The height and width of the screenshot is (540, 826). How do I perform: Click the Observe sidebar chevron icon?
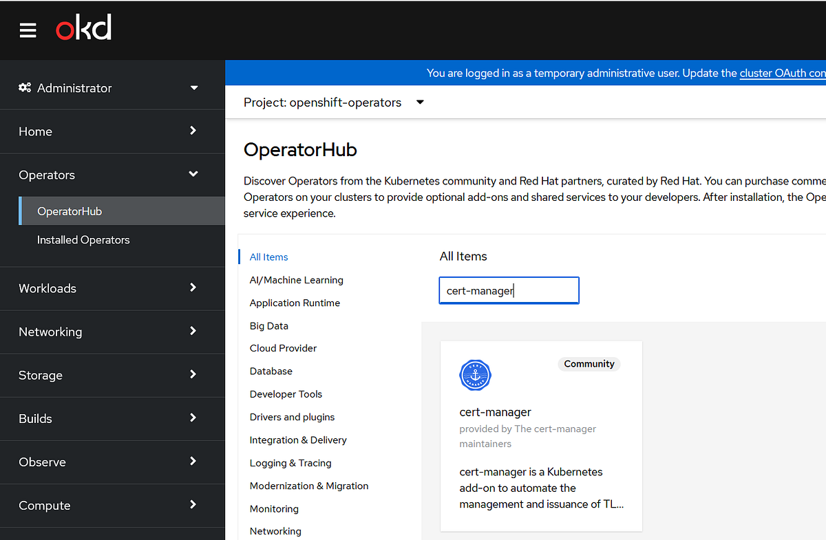tap(193, 462)
